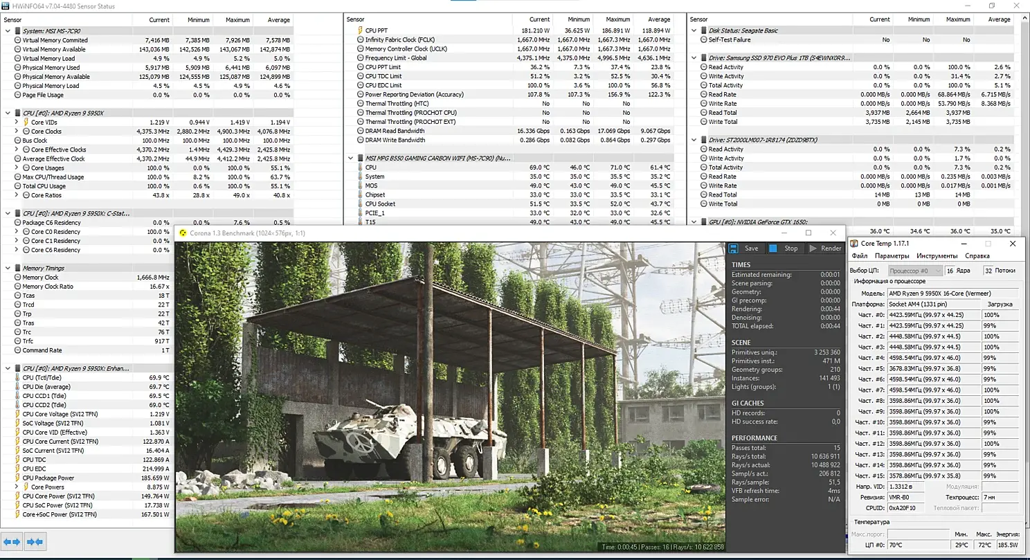1030x560 pixels.
Task: Open the Процессор #0 selection dropdown
Action: click(914, 271)
